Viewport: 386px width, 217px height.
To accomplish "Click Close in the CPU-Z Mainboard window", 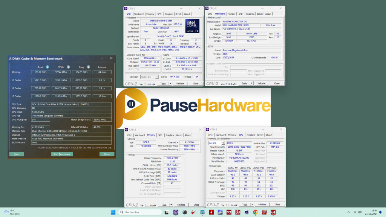I will pyautogui.click(x=277, y=83).
